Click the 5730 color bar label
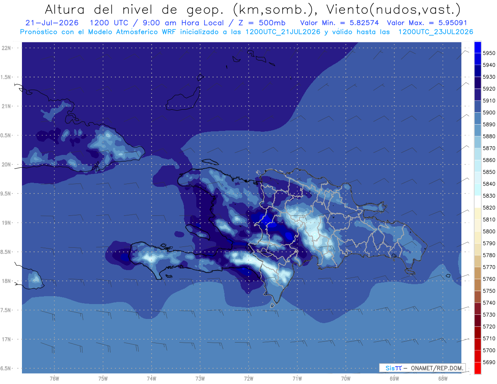The height and width of the screenshot is (384, 497). coord(488,314)
